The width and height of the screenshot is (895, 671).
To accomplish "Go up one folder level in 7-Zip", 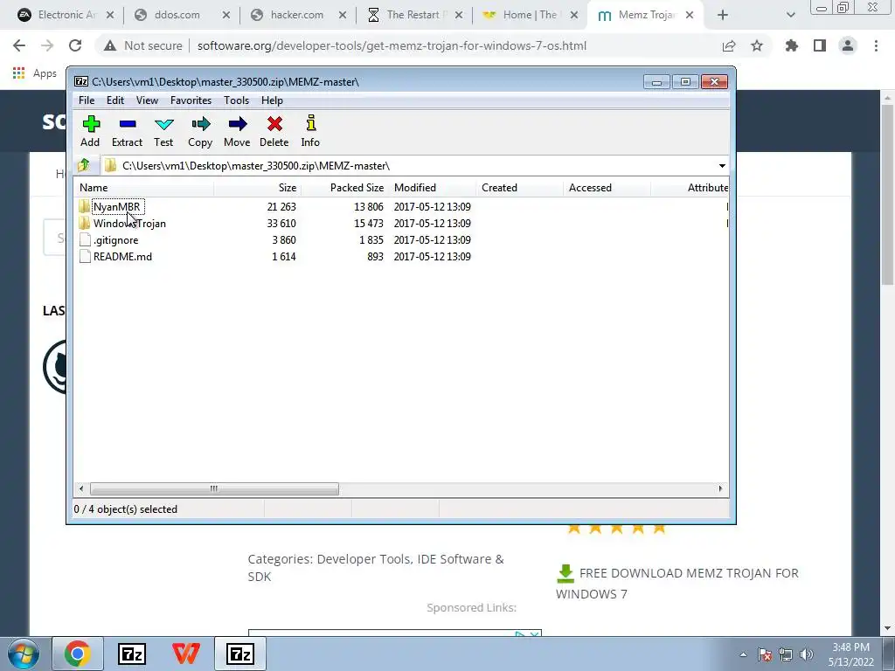I will [84, 165].
